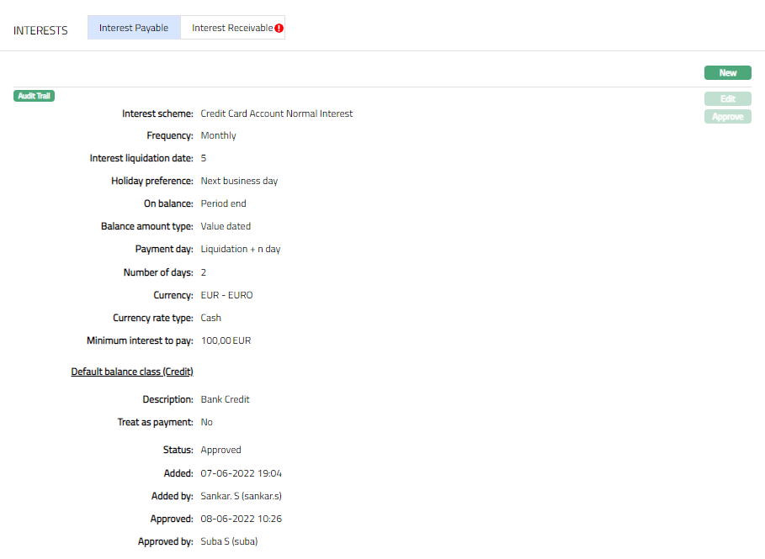Click the Credit Card Account Normal Interest value

[x=276, y=113]
